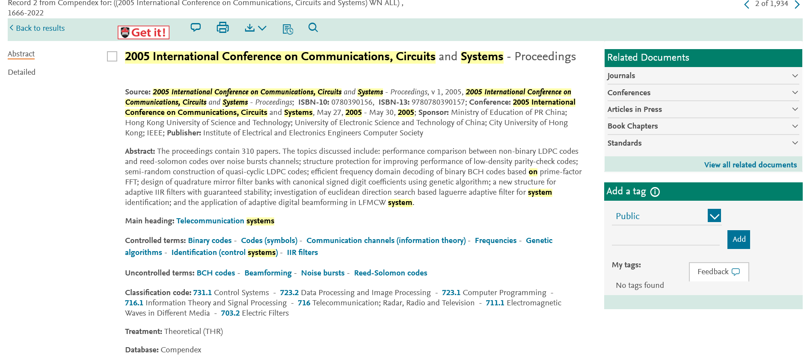This screenshot has width=810, height=363.
Task: Click the '2 of 1,934' record counter
Action: click(771, 4)
